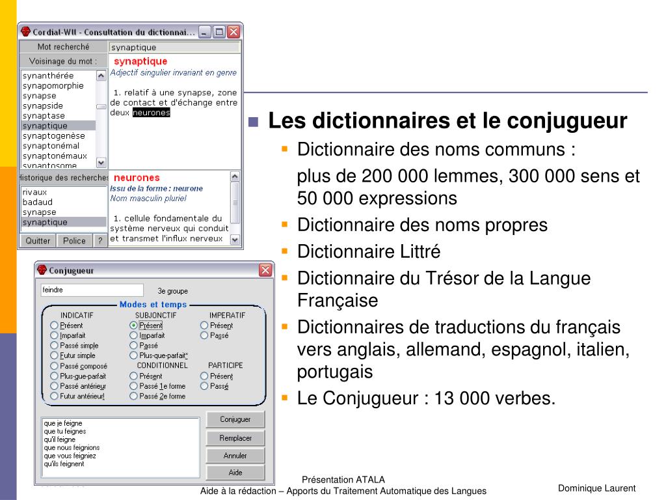Select Subjonctif Présent radio button
Screen dimensions: 666x500
[x=133, y=326]
